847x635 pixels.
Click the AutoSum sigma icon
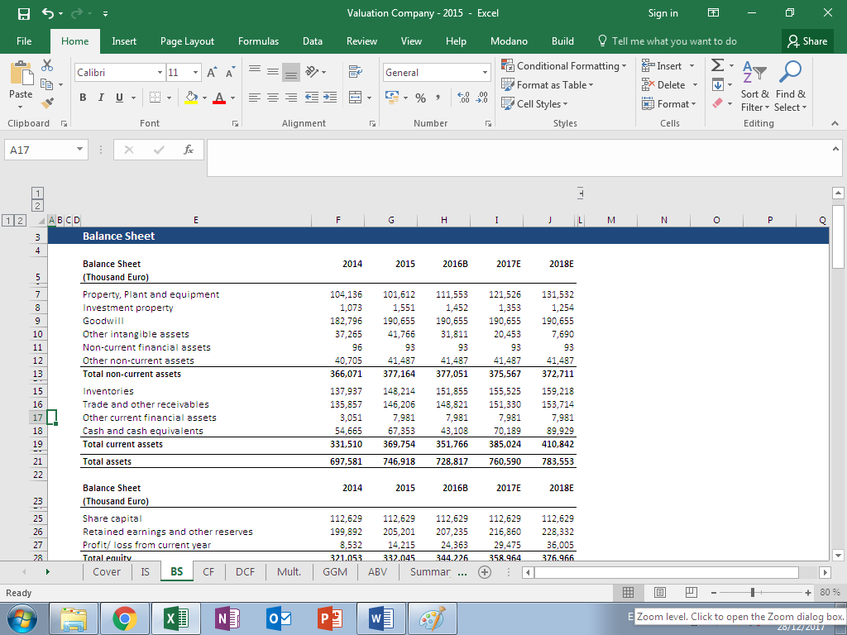pyautogui.click(x=718, y=66)
